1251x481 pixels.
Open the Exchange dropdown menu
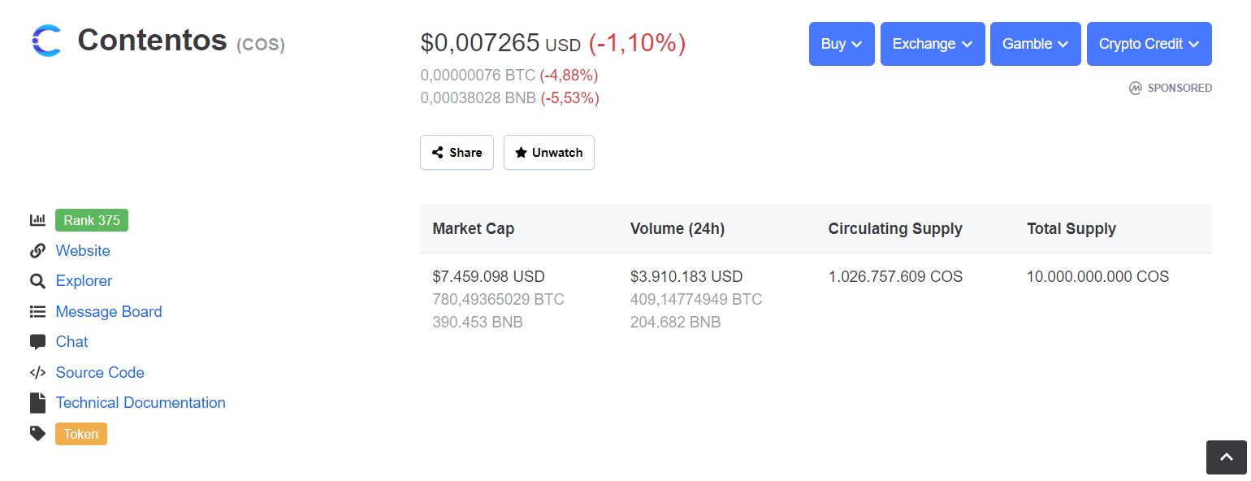click(x=933, y=44)
